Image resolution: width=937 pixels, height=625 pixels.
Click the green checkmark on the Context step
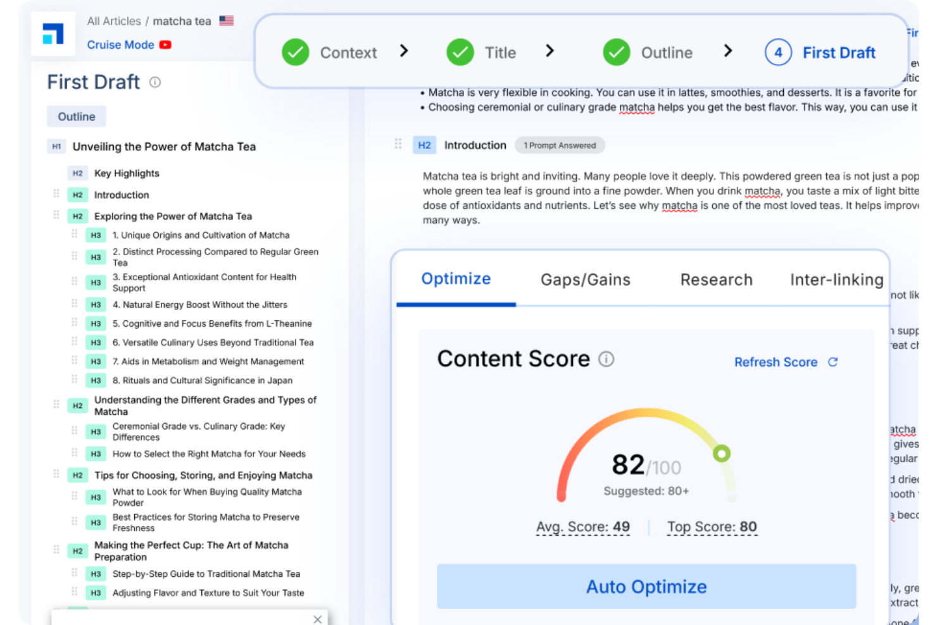[295, 53]
